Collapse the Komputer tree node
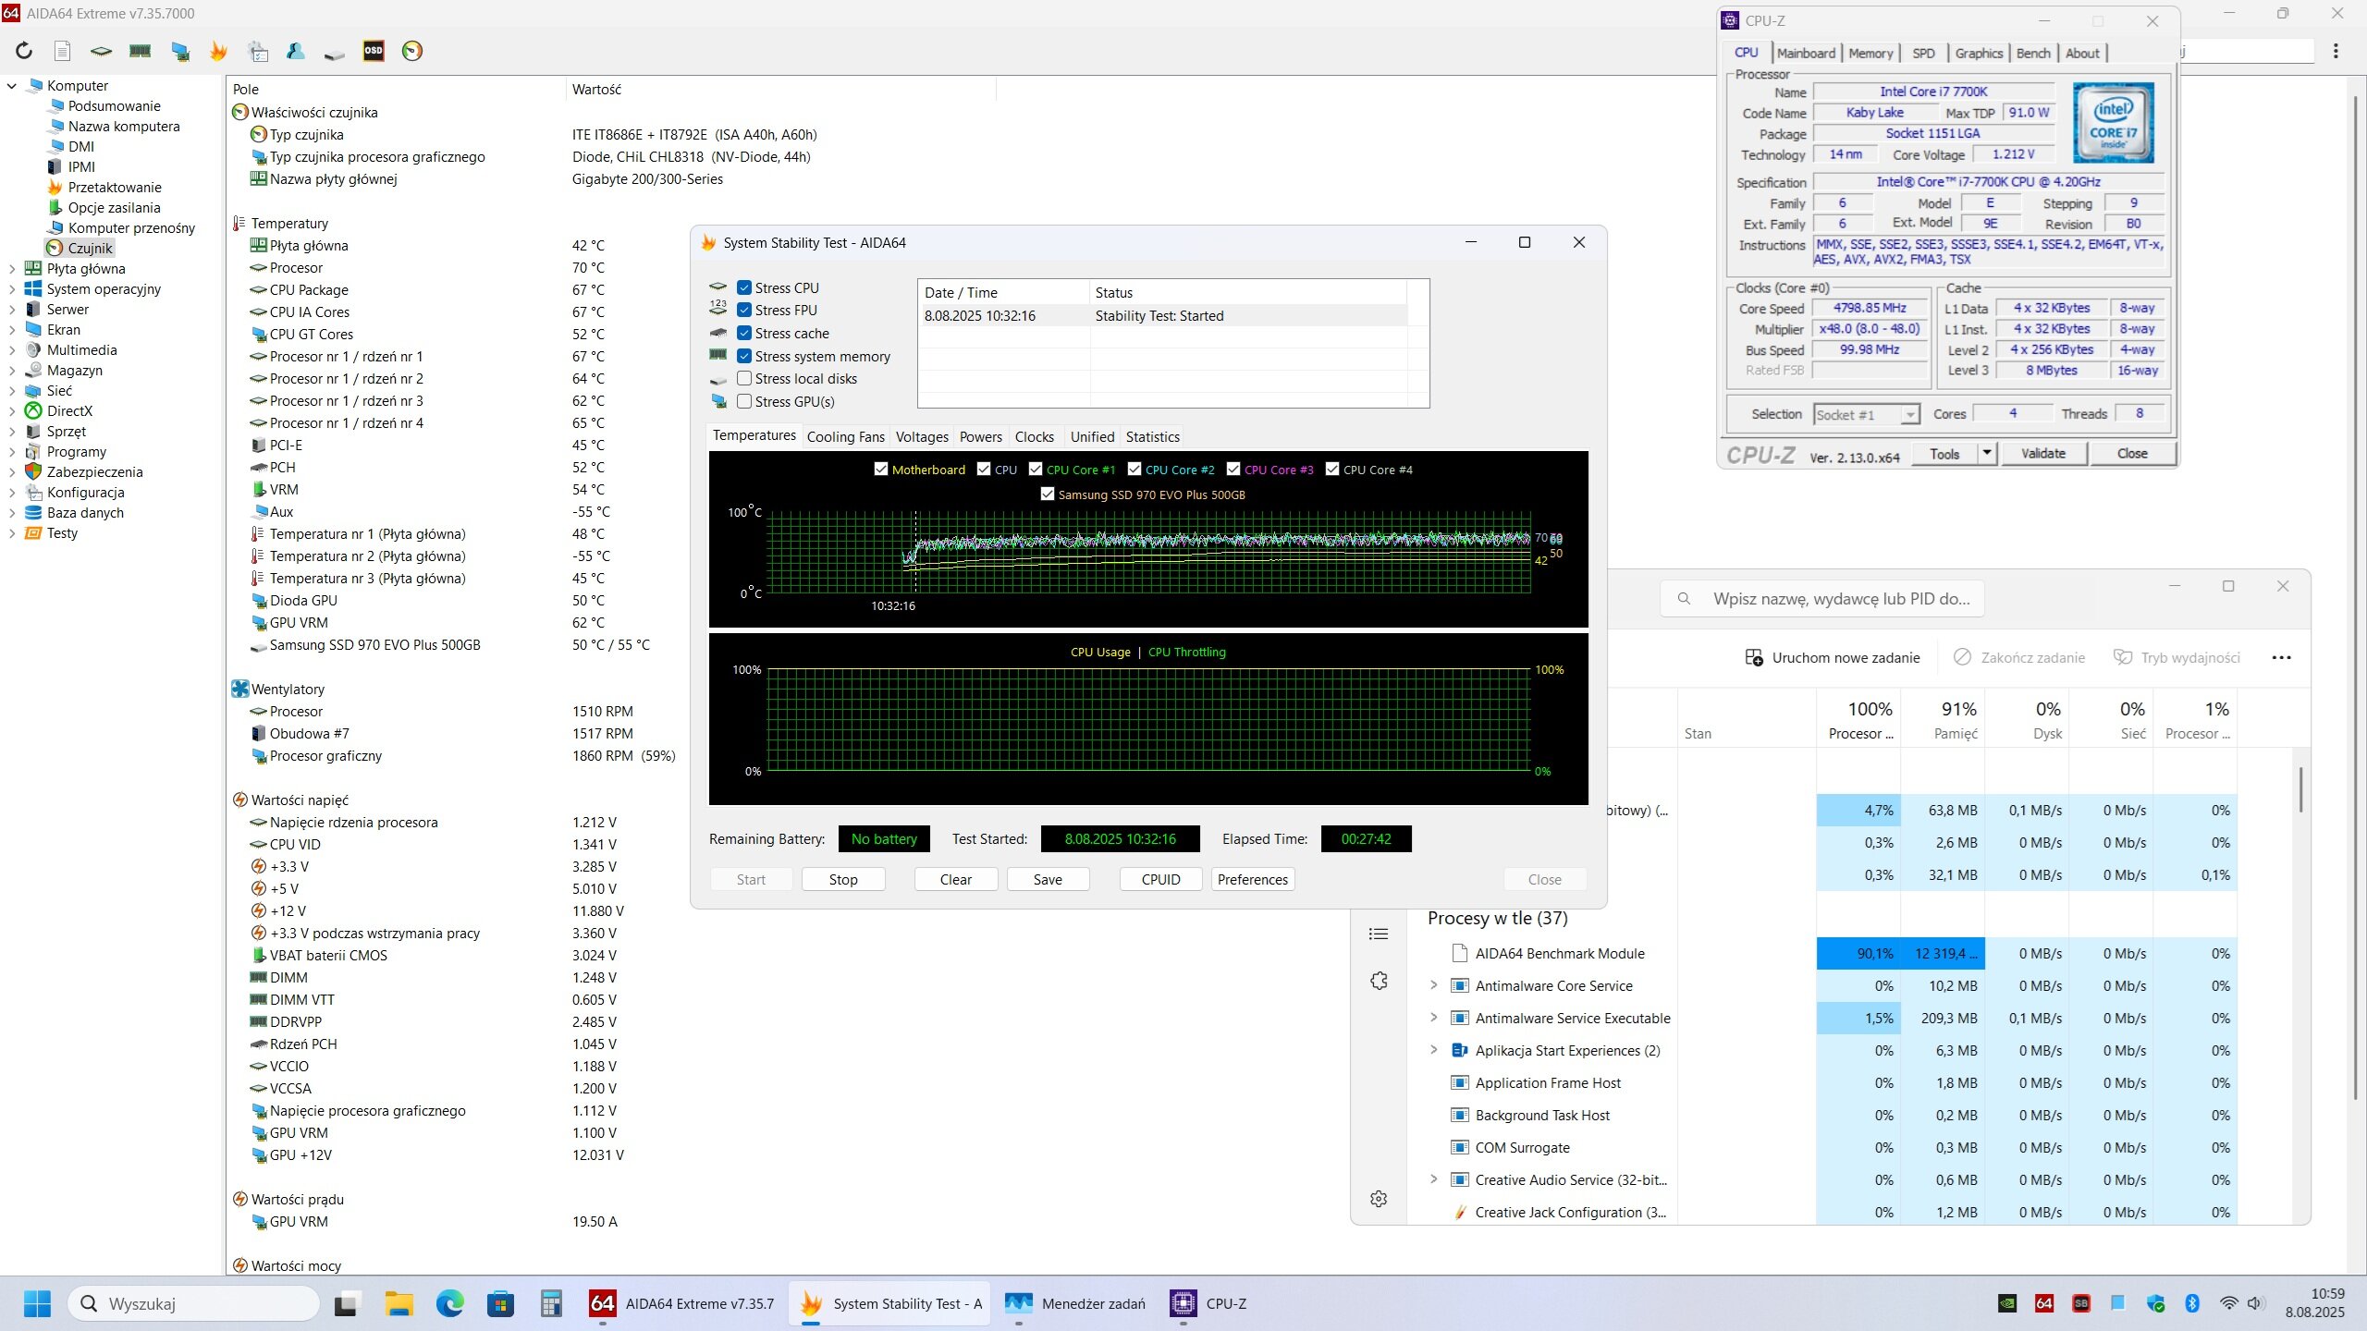Viewport: 2367px width, 1331px height. coord(12,86)
